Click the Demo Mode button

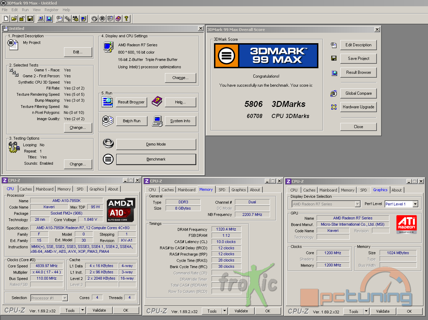[156, 144]
